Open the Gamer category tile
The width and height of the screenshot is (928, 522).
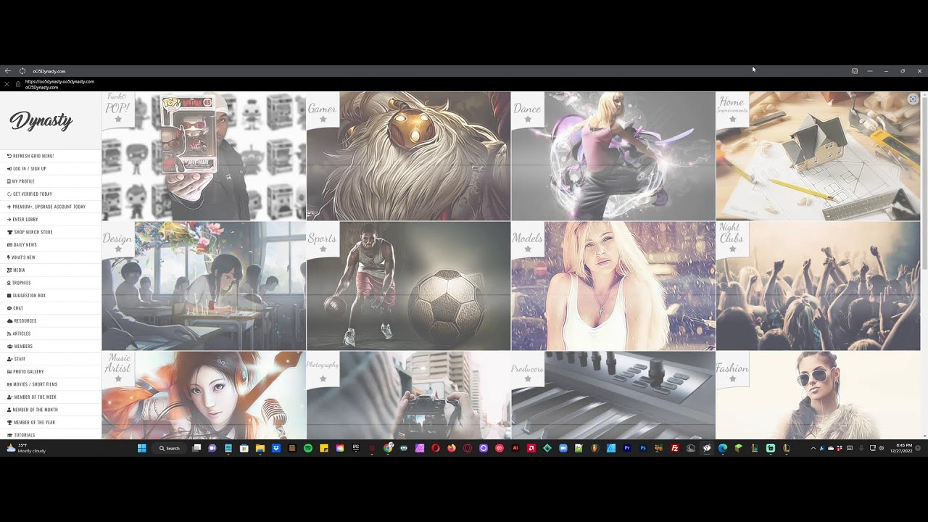pyautogui.click(x=408, y=156)
